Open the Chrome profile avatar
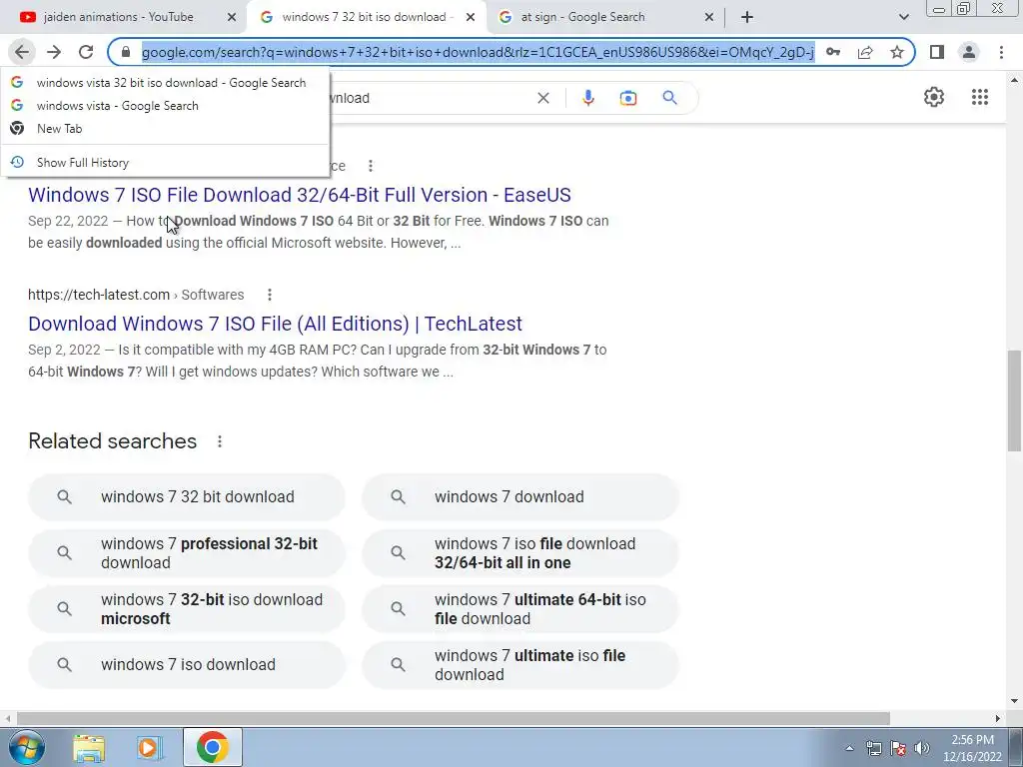Image resolution: width=1023 pixels, height=767 pixels. (x=969, y=52)
